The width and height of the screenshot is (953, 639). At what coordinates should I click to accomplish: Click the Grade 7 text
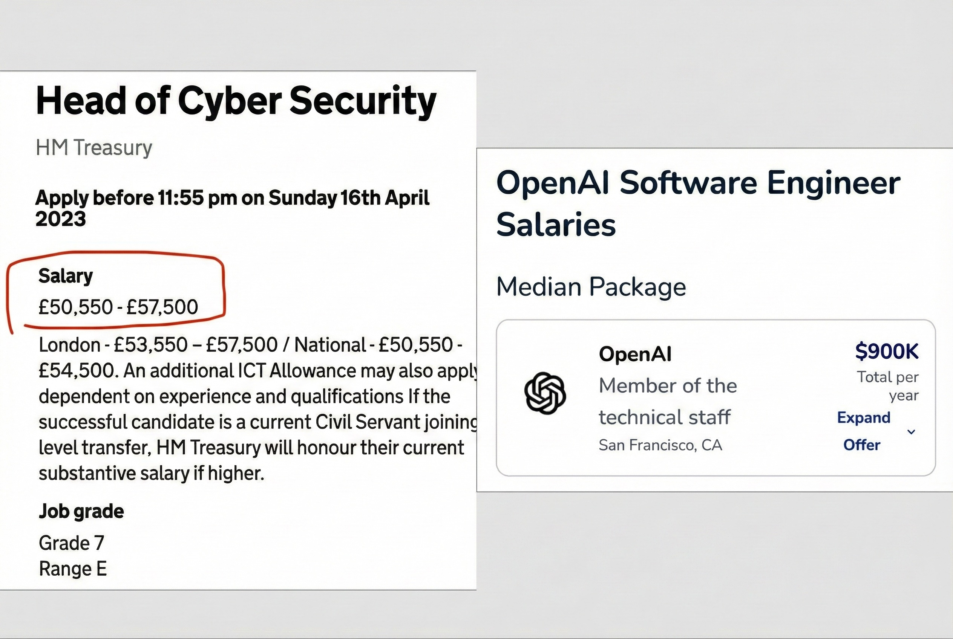(x=71, y=543)
